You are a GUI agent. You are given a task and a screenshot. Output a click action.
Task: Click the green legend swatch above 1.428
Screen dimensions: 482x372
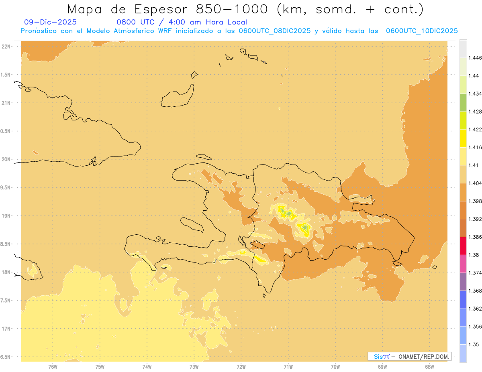tap(463, 102)
